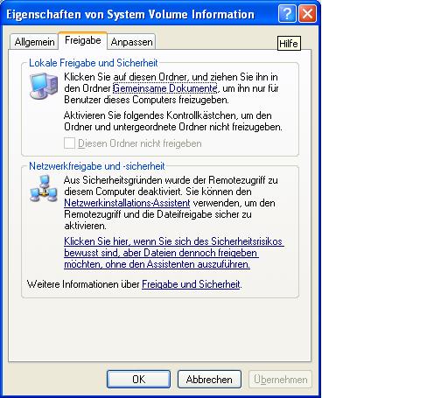
Task: Confirm with the OK button
Action: [x=138, y=379]
